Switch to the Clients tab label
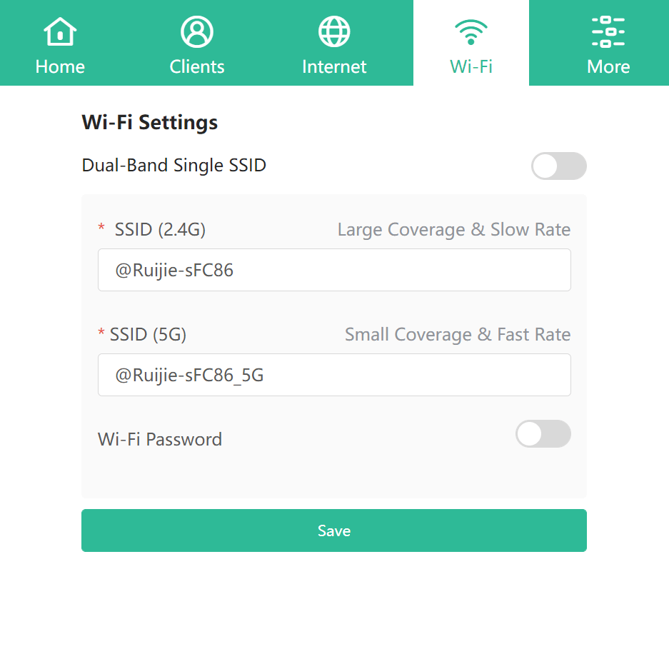The image size is (669, 649). click(x=197, y=67)
